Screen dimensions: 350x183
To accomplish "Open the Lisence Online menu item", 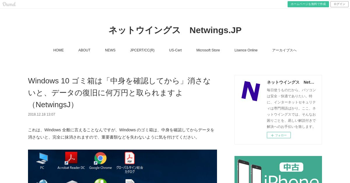I will point(246,50).
